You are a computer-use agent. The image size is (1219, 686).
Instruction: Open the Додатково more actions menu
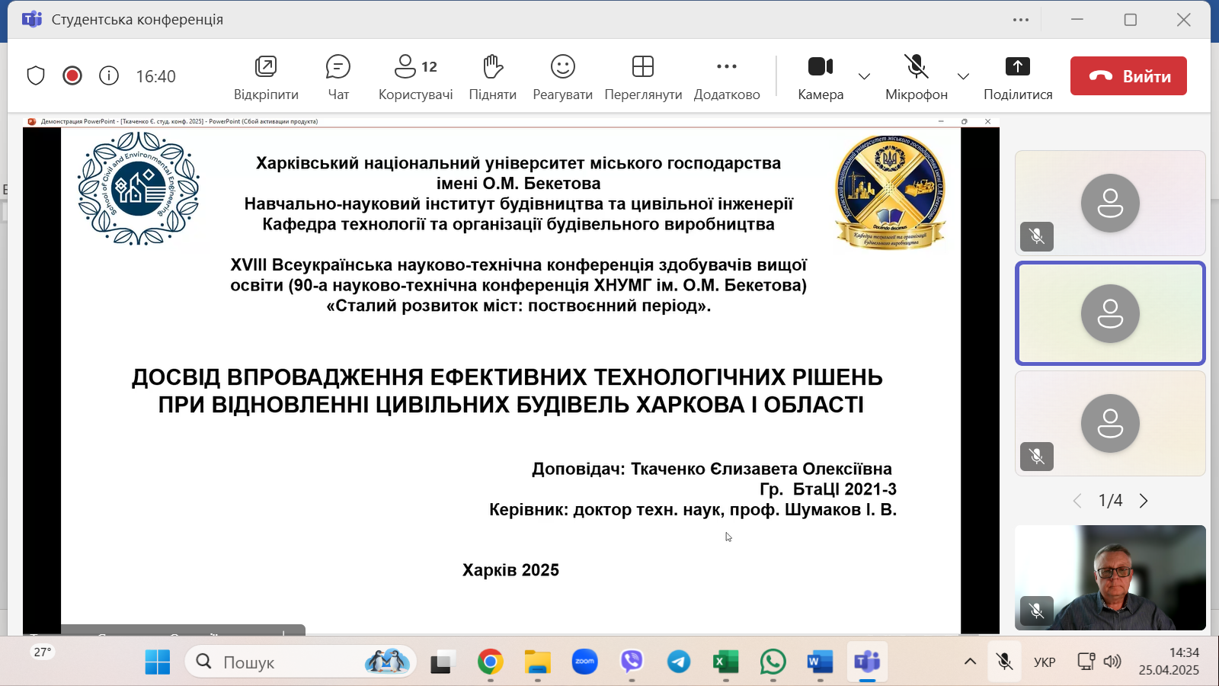727,77
